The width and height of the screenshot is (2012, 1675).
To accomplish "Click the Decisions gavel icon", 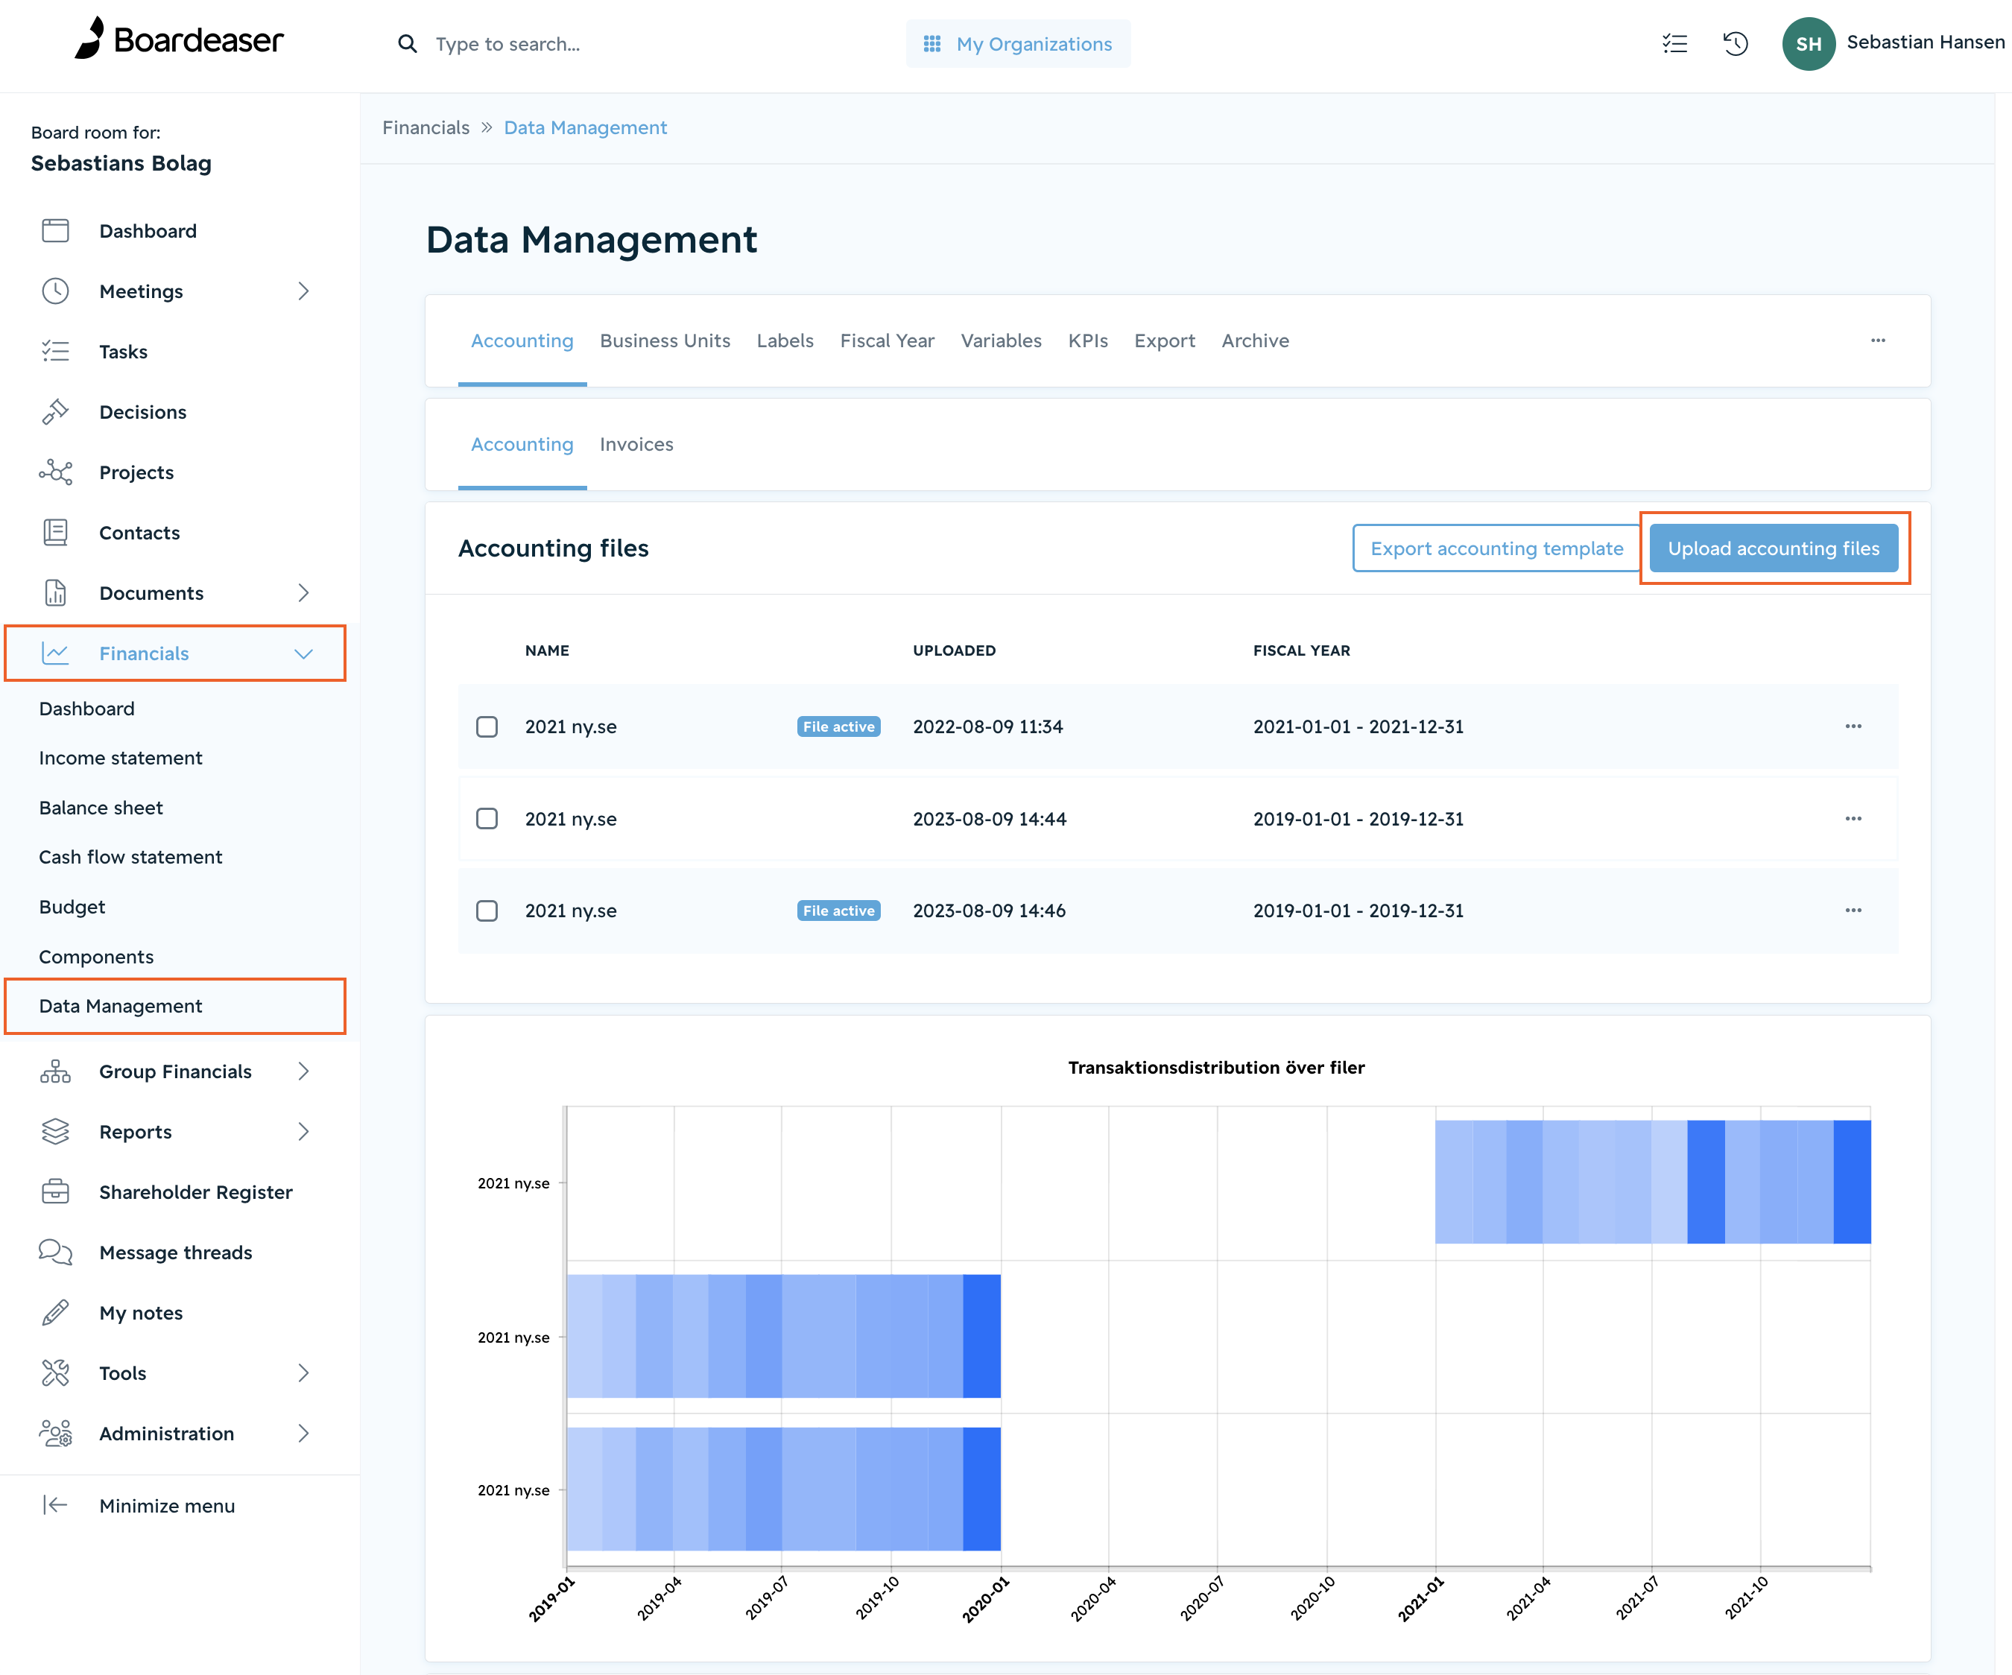I will [56, 412].
